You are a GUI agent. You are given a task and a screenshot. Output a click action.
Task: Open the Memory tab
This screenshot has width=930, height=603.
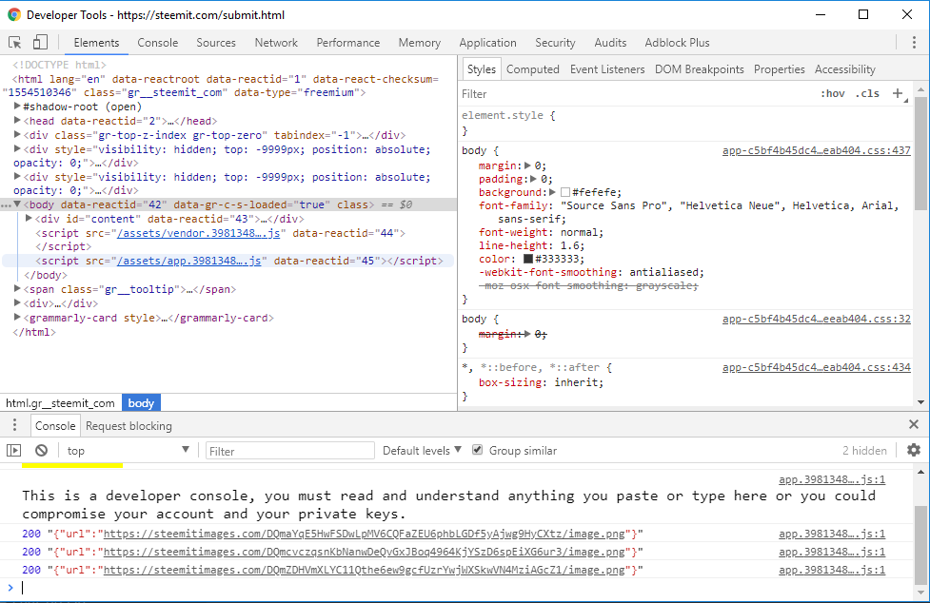pyautogui.click(x=420, y=43)
